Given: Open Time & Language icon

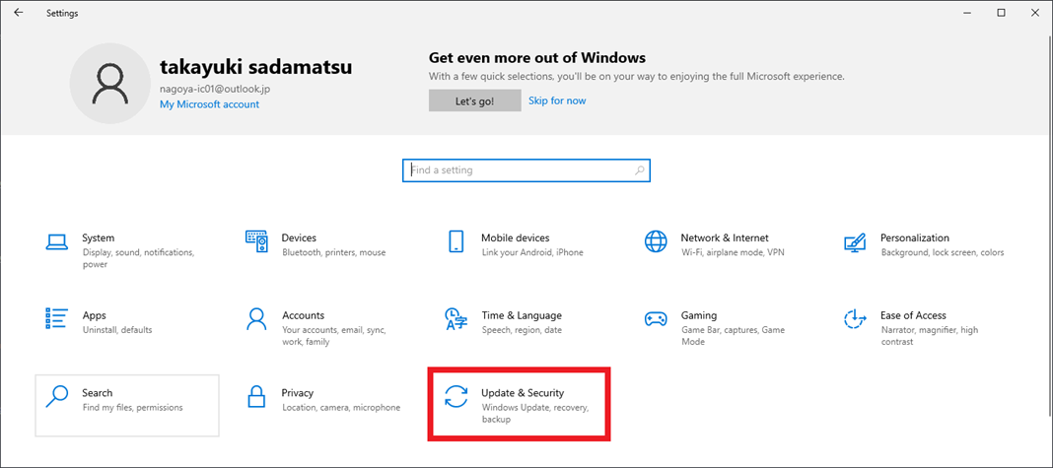Looking at the screenshot, I should click(x=456, y=319).
